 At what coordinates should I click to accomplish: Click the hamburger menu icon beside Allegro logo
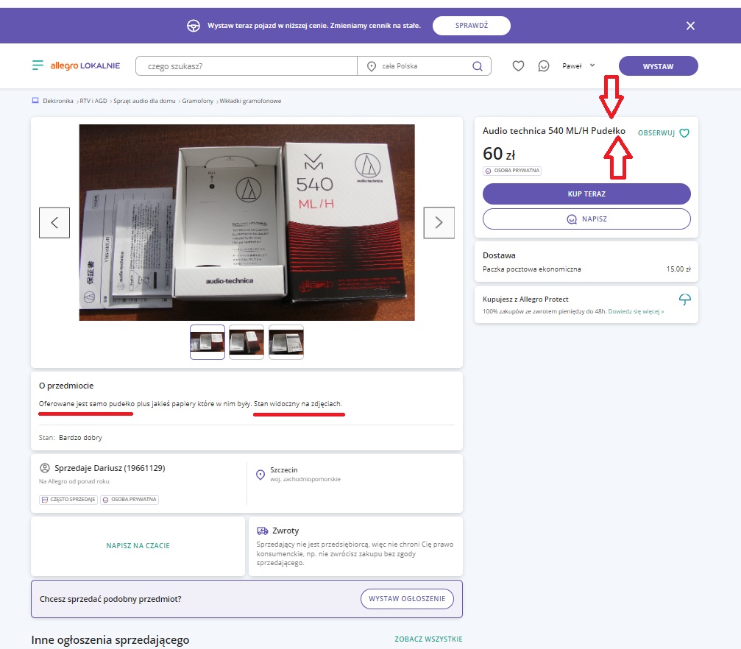pyautogui.click(x=38, y=65)
